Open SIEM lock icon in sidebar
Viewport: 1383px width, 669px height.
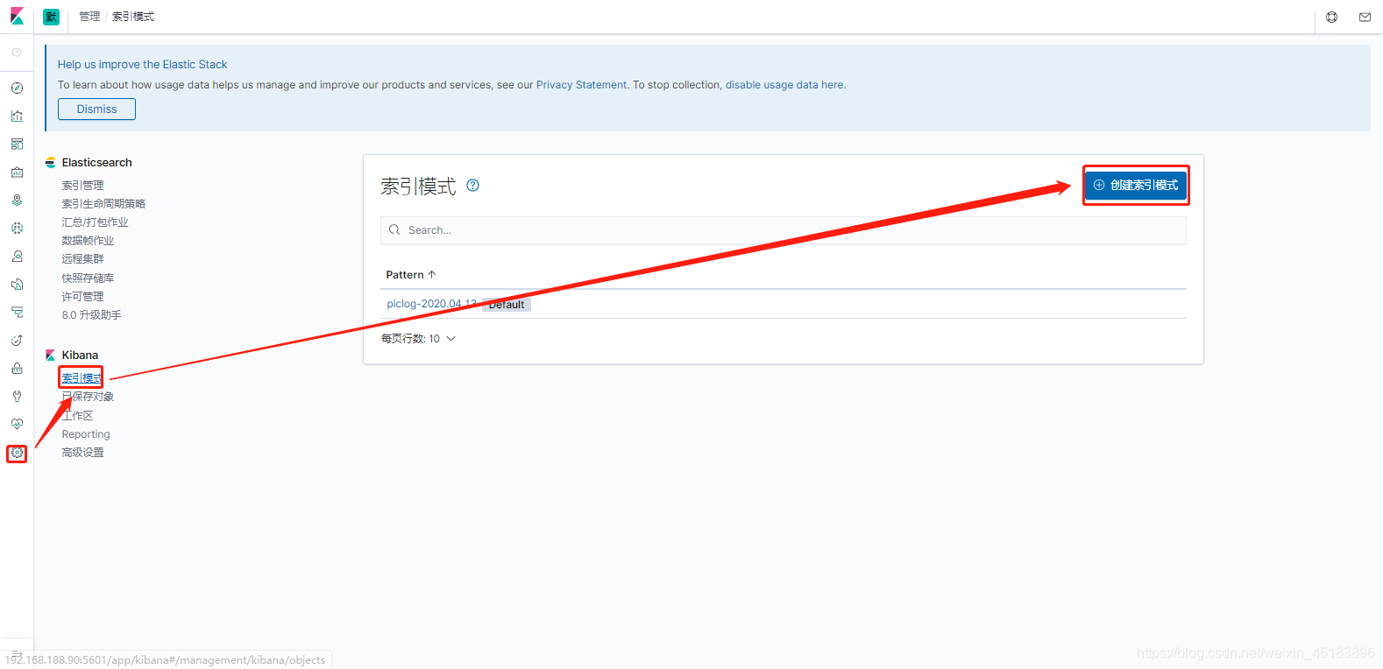(x=17, y=368)
